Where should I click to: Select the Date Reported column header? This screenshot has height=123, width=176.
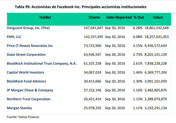119,18
